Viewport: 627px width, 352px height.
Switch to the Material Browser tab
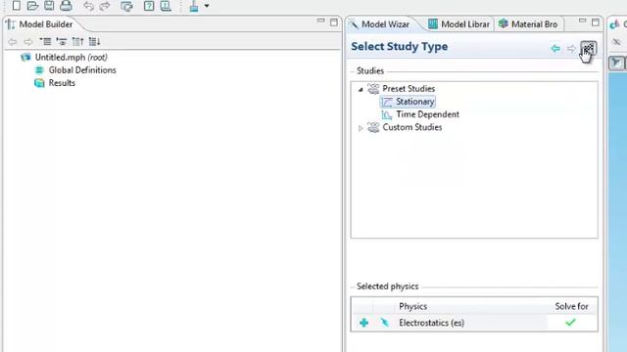528,24
